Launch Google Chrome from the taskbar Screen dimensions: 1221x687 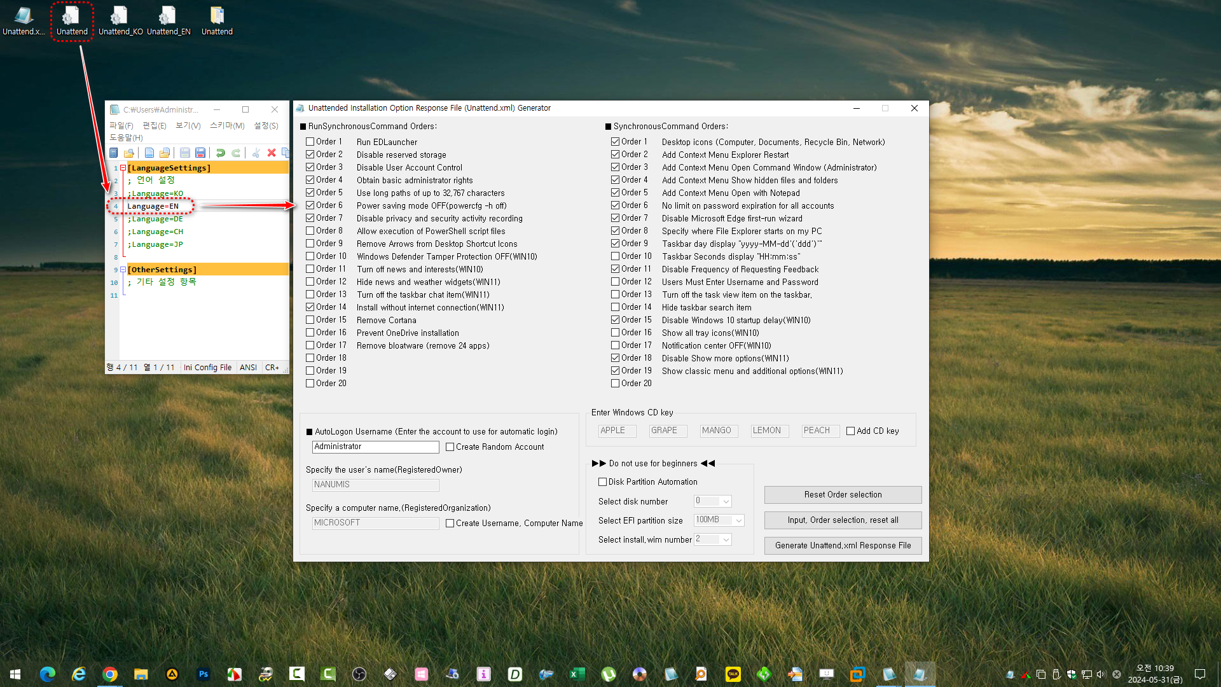[110, 674]
